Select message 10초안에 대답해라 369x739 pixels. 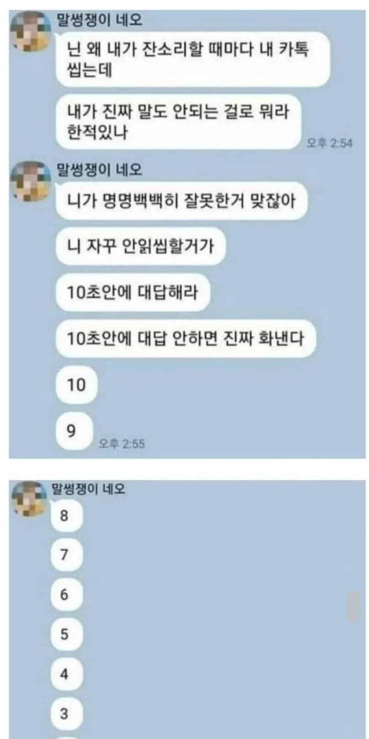(132, 293)
